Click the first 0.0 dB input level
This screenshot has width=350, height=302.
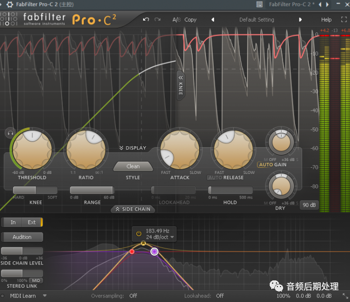point(304,296)
